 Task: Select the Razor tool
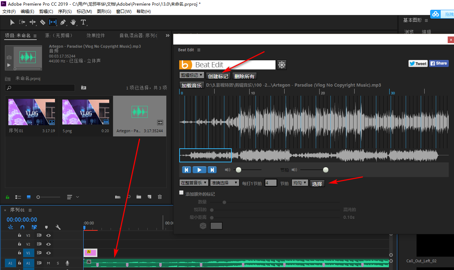[43, 22]
